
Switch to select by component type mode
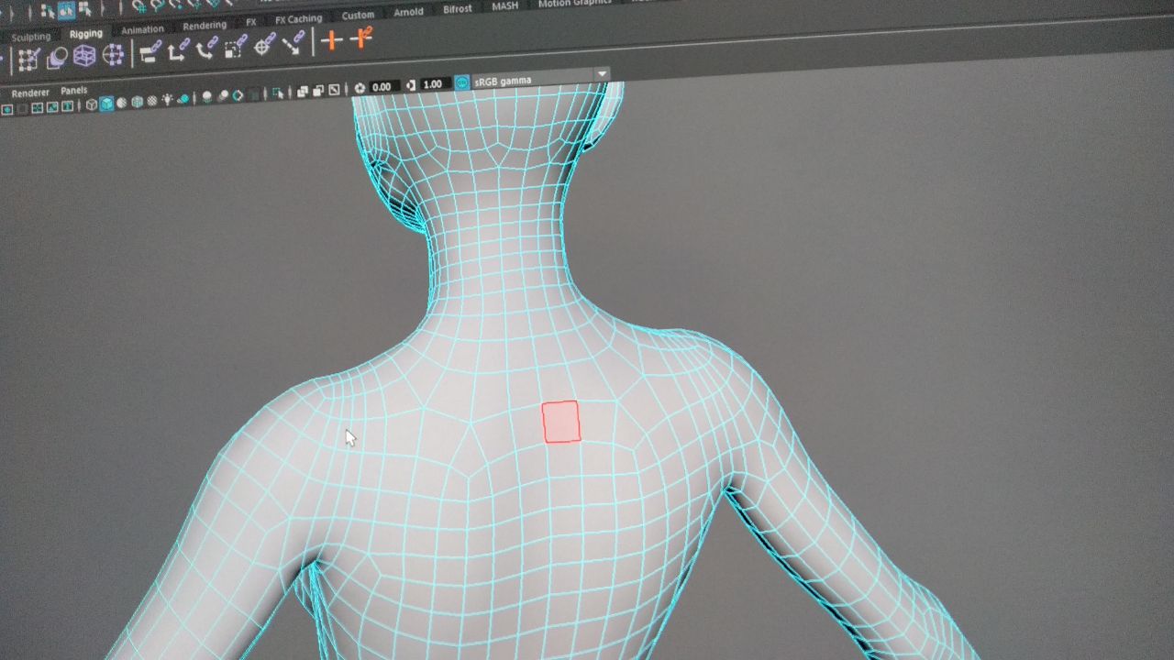click(84, 11)
